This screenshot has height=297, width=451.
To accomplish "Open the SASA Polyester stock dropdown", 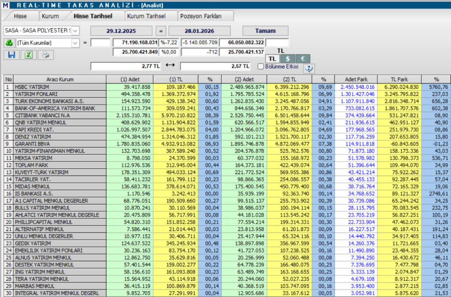I will tap(75, 31).
